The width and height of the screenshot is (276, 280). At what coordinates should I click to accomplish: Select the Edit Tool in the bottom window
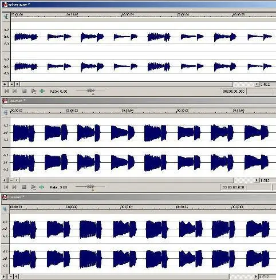point(5,209)
